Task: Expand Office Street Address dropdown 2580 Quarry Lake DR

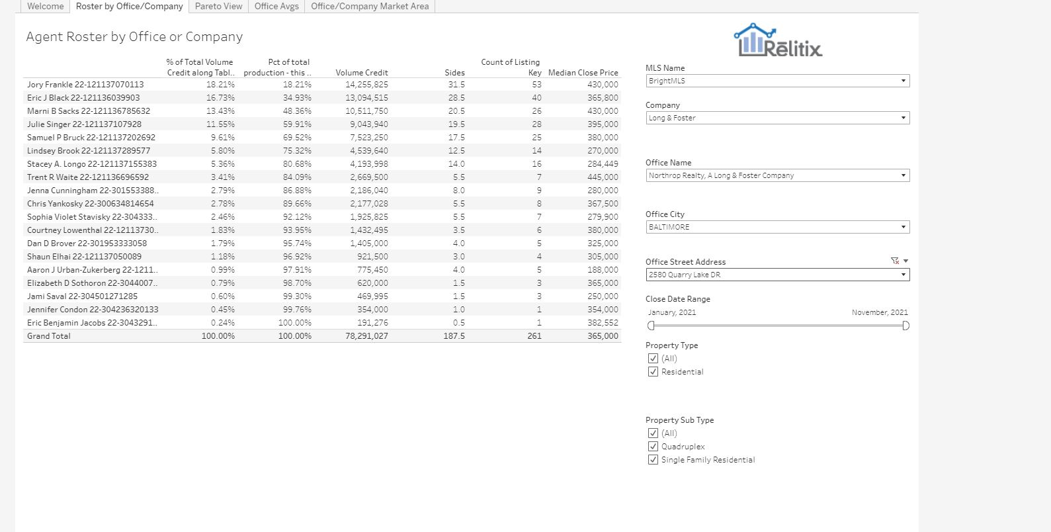Action: (x=777, y=275)
